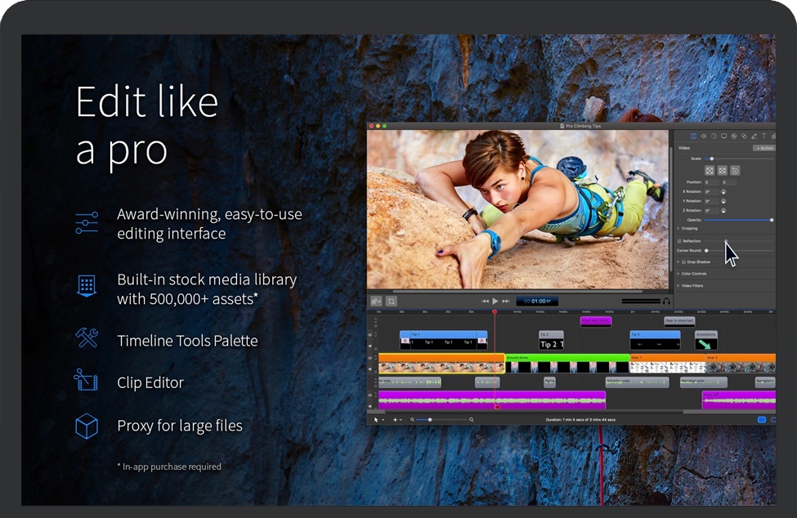Mute the orange video track speaker icon
This screenshot has width=797, height=518.
[x=370, y=369]
